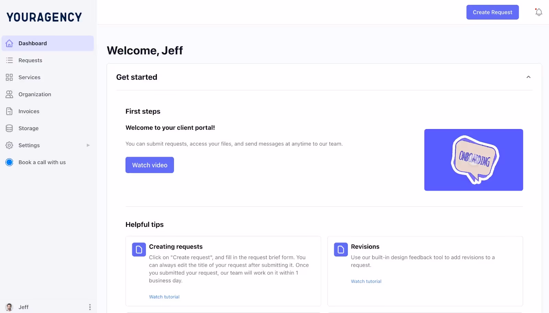Click the Requests list icon
This screenshot has width=549, height=313.
(x=9, y=60)
